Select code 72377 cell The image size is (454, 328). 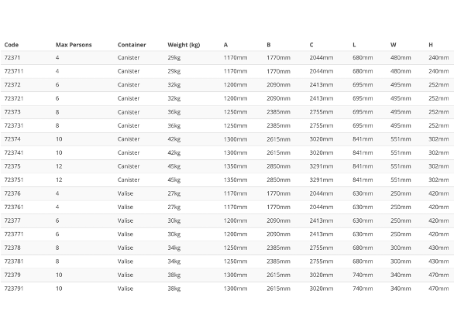point(12,220)
